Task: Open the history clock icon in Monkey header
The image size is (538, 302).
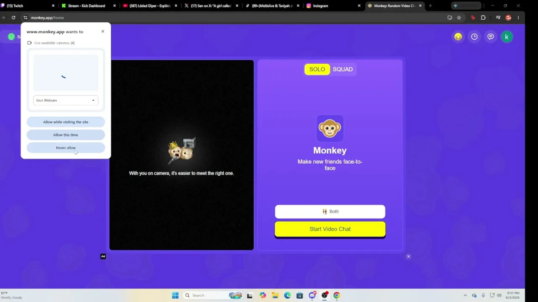Action: (x=474, y=37)
